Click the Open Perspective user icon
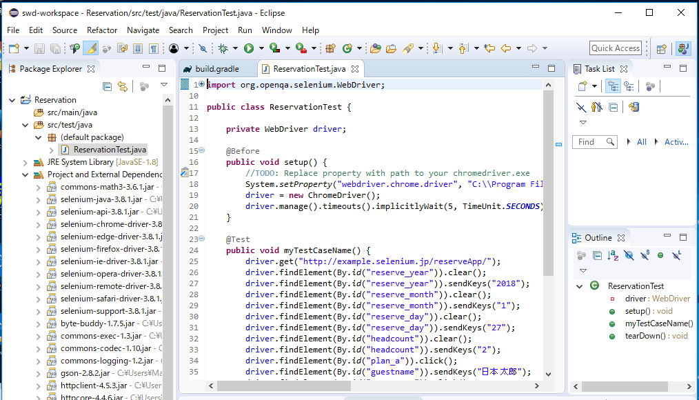 [174, 48]
